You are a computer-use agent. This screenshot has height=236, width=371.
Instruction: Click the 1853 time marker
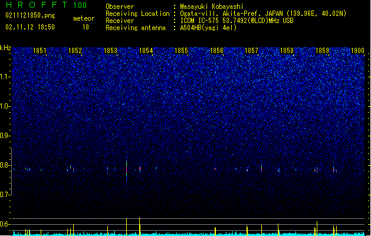(x=110, y=51)
